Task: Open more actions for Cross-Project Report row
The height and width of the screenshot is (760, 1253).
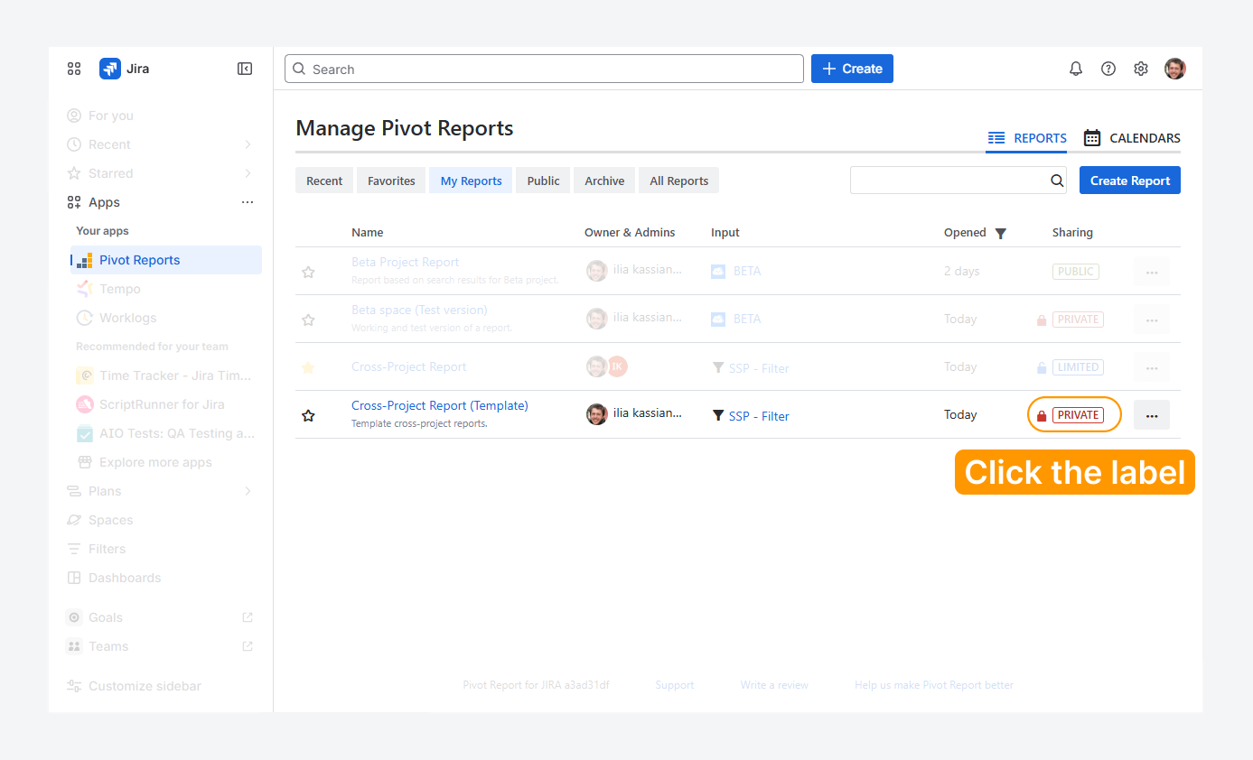Action: pos(1152,367)
